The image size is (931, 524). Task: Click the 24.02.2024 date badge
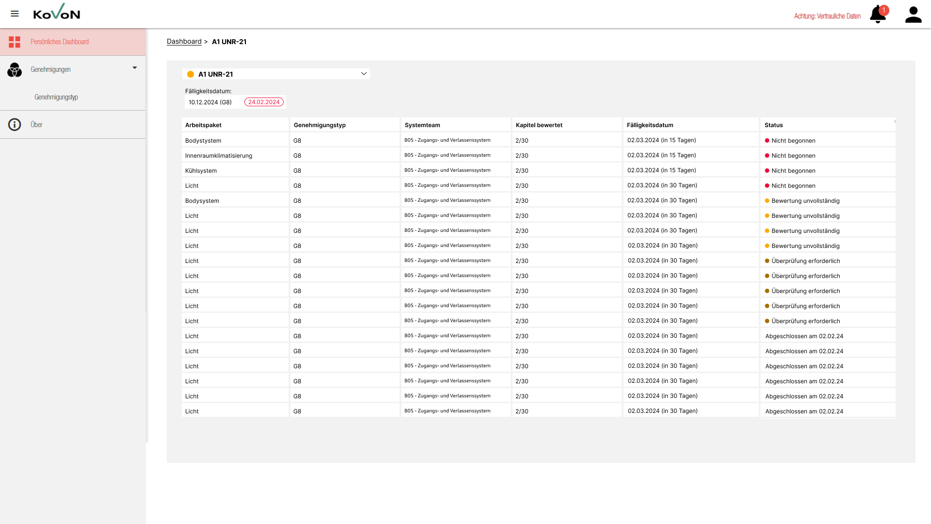coord(264,102)
